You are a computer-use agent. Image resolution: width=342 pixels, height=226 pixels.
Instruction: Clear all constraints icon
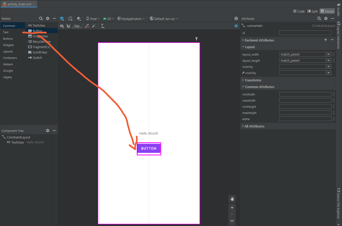point(87,26)
